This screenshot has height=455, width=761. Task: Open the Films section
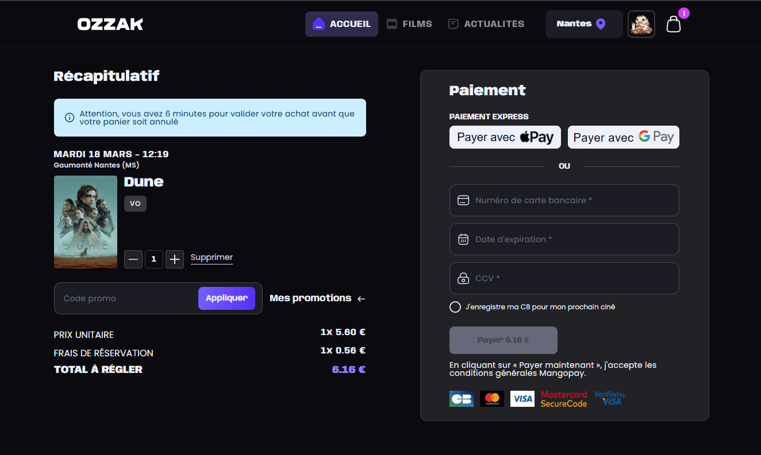pos(409,24)
